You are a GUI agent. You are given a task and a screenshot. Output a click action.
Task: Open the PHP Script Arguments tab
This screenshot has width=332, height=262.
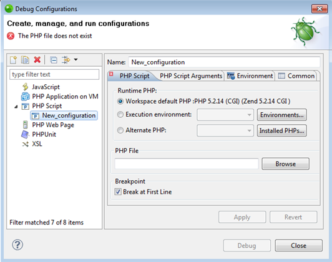tap(191, 75)
